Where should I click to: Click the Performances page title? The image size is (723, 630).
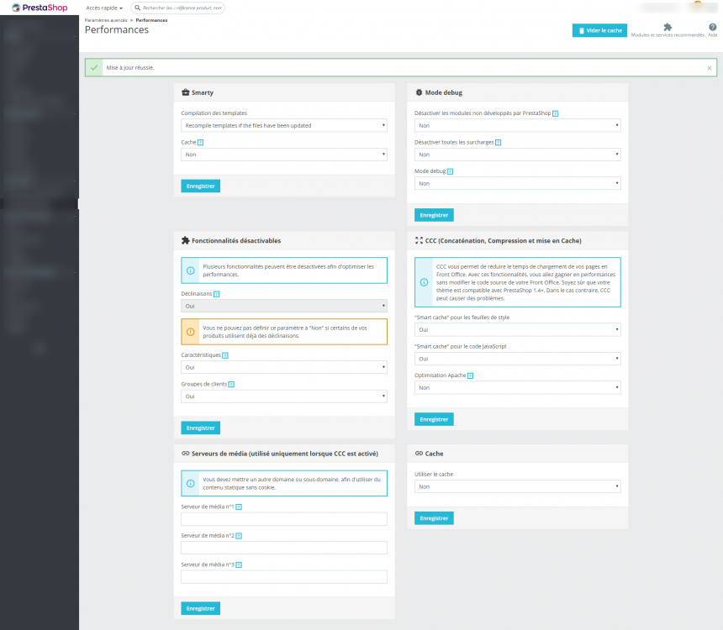117,30
